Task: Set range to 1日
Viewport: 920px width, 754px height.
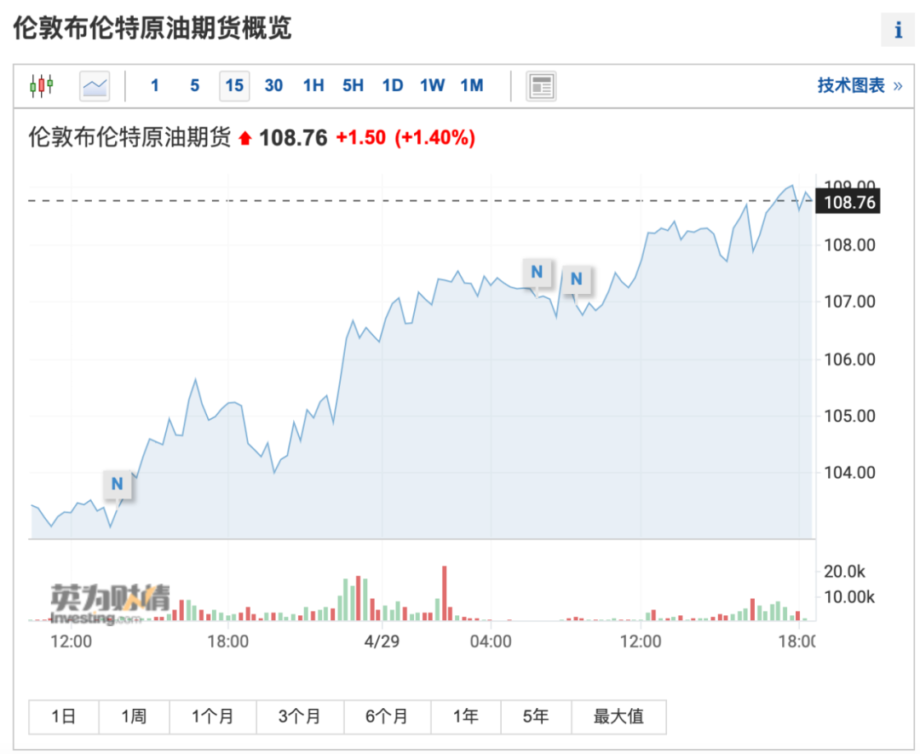Action: [63, 717]
